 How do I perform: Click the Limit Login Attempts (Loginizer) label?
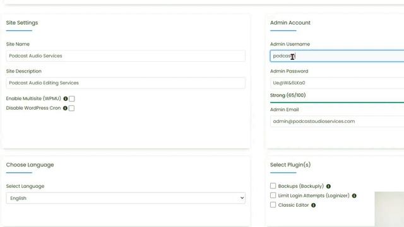(314, 195)
